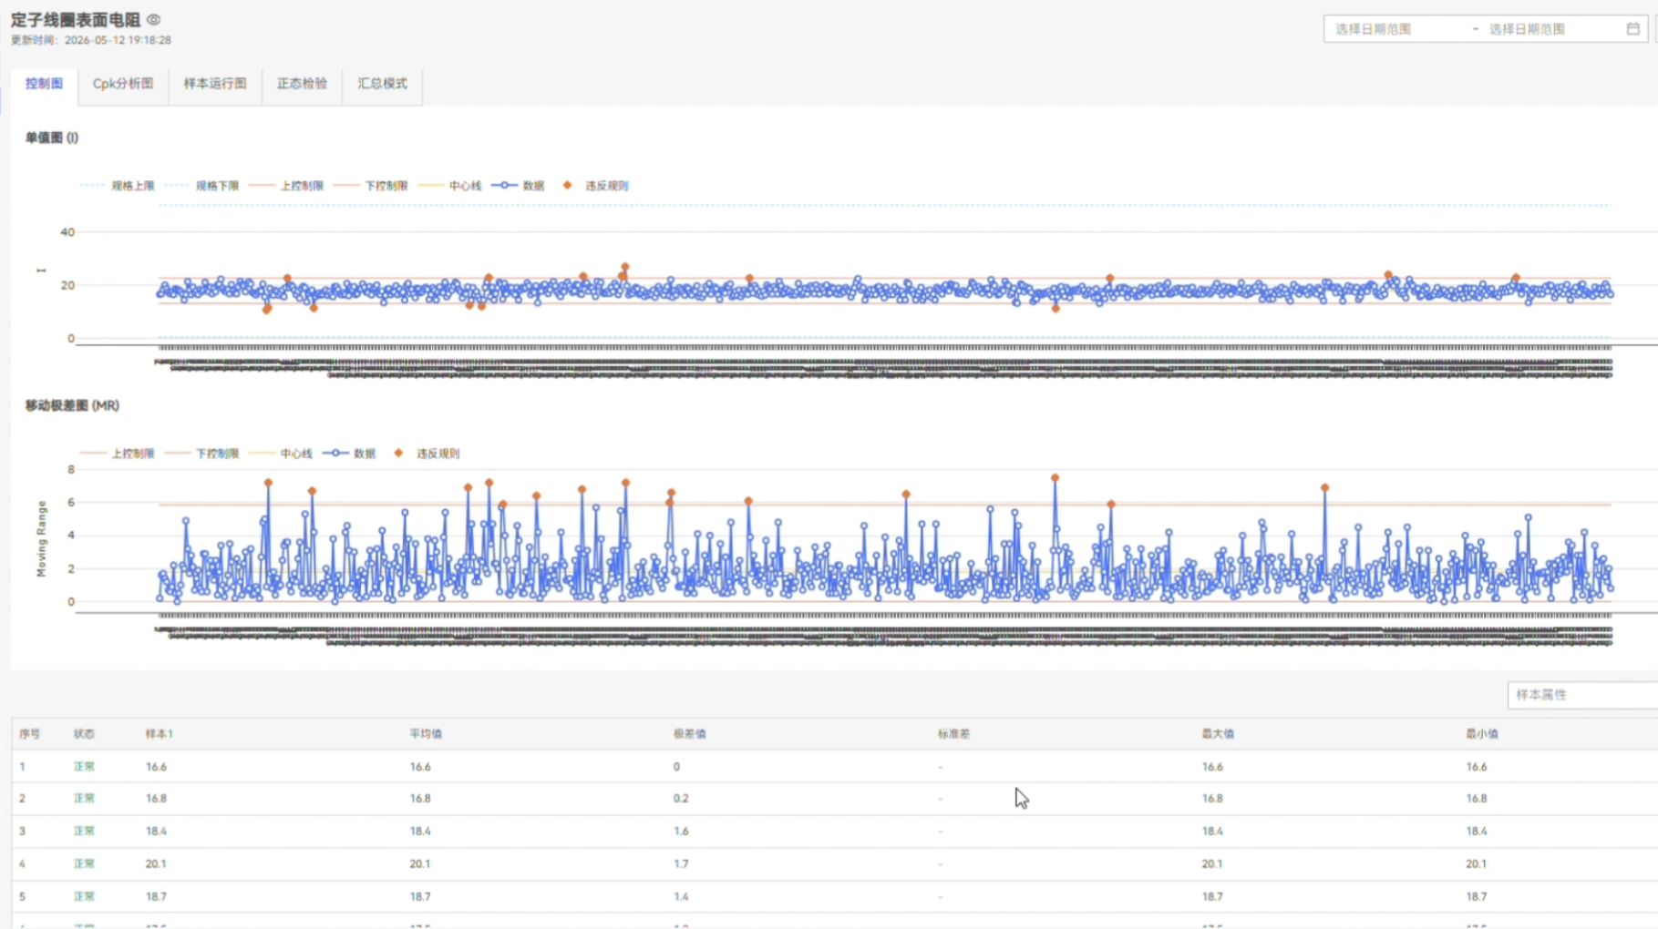Screen dimensions: 1658x929
Task: Click 最大值 18.7 in row 5
Action: coord(1211,897)
